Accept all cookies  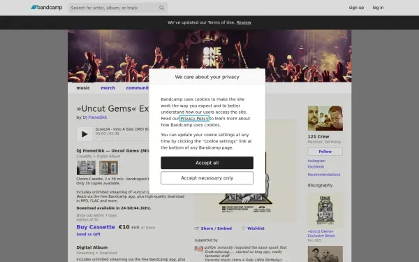tap(207, 163)
